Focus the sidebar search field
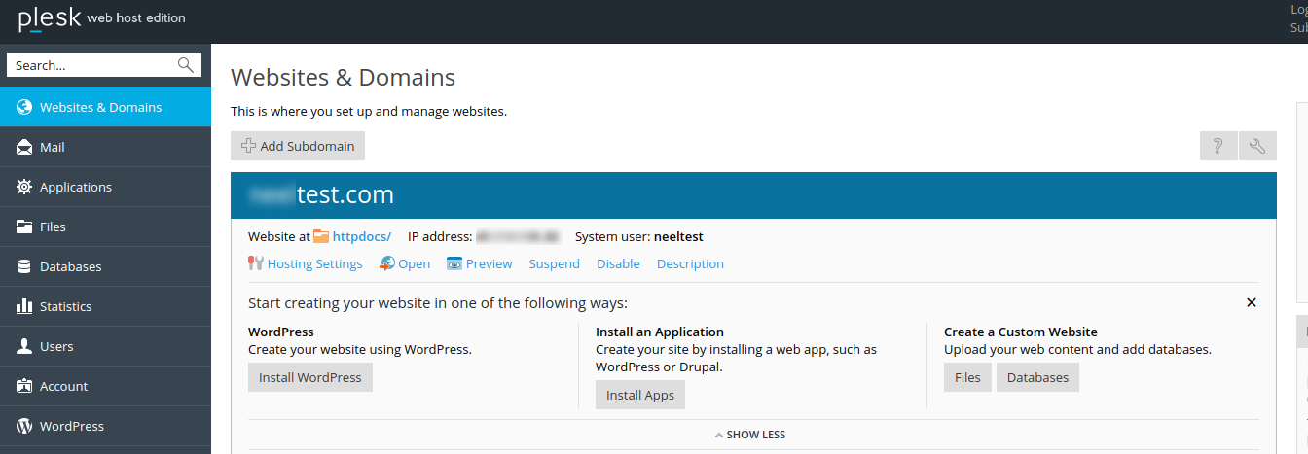The height and width of the screenshot is (454, 1308). (x=92, y=65)
